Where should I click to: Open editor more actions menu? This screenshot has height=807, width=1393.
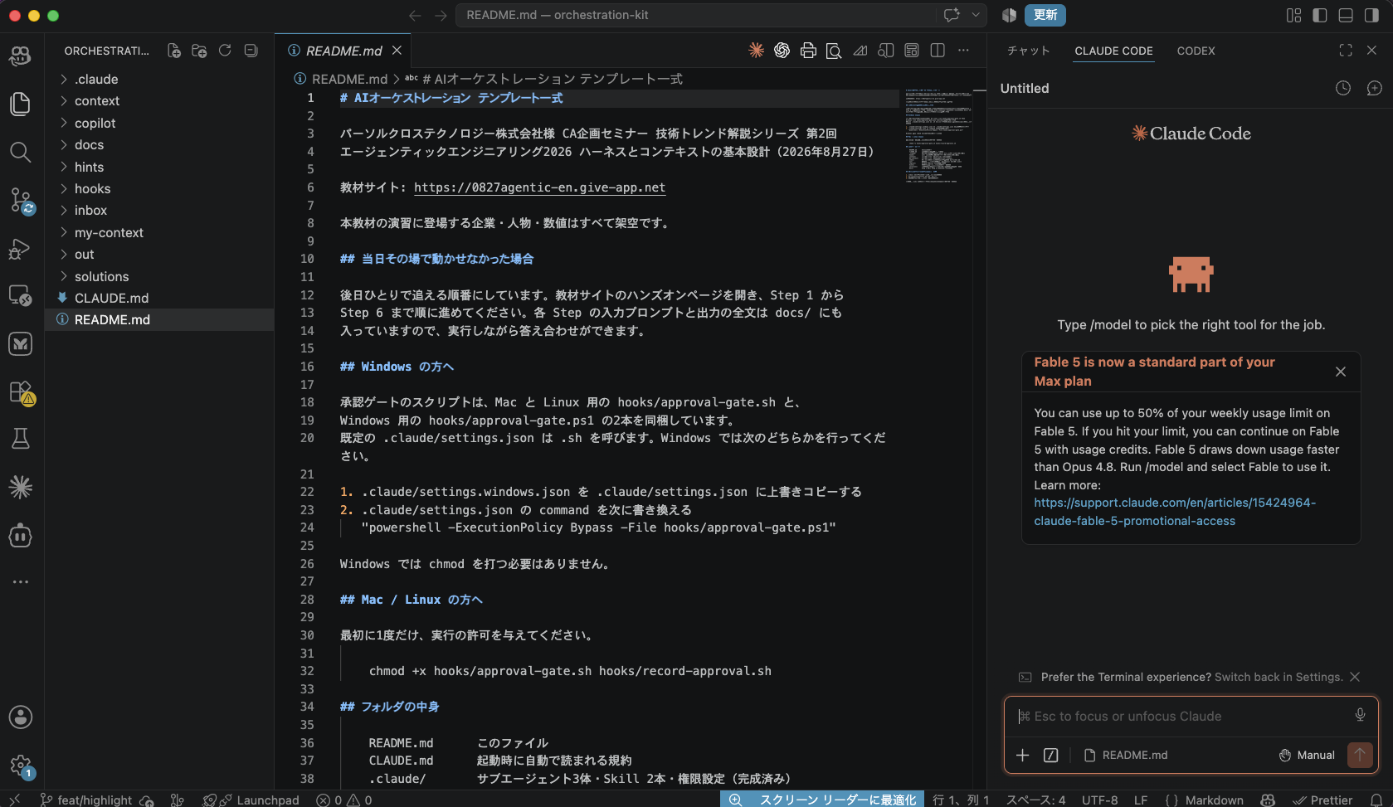[x=963, y=51]
